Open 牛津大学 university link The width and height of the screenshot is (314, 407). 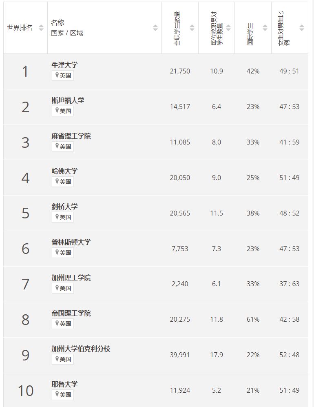(x=64, y=65)
